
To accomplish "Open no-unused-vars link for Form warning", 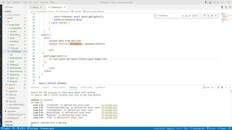I will click(109, 118).
